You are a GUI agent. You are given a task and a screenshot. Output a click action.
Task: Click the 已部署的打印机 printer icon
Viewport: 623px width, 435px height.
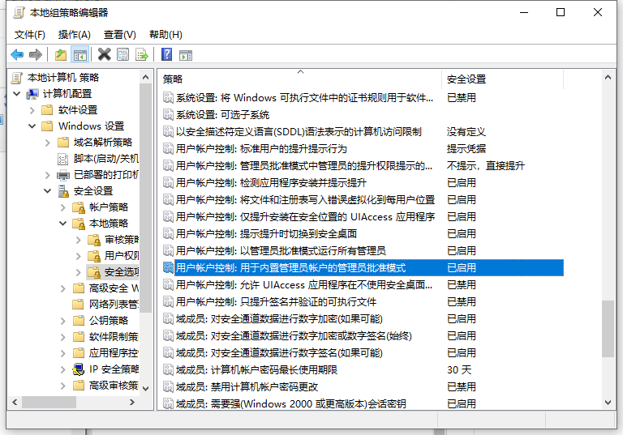pos(63,175)
